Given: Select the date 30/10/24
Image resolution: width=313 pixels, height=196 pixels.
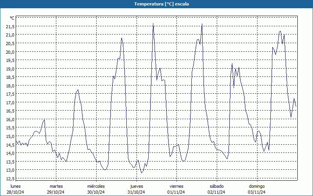Looking at the screenshot, I should tap(96, 192).
